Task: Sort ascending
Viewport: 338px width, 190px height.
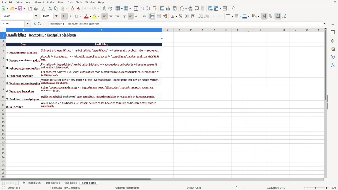Action: click(142, 9)
